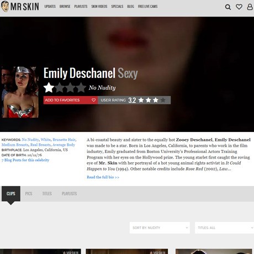Image resolution: width=254 pixels, height=254 pixels.
Task: Switch to the Titles tab
Action: click(x=47, y=194)
